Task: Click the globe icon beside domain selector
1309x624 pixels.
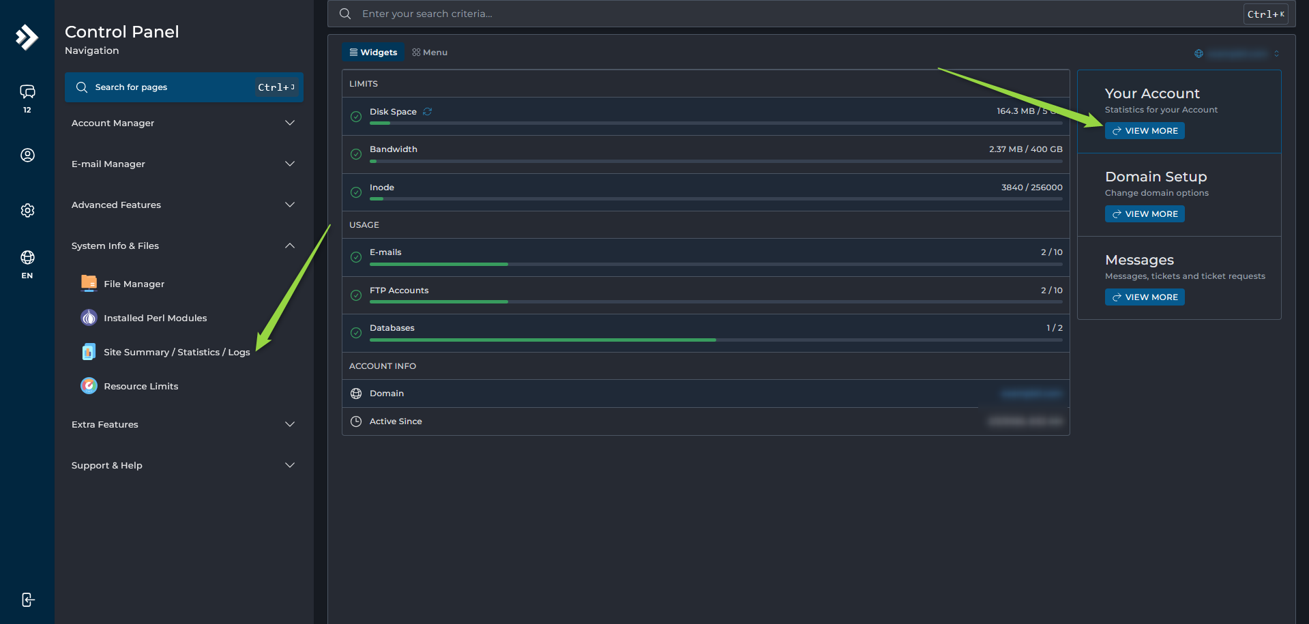Action: tap(1198, 53)
